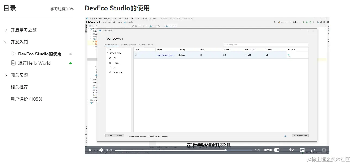Image resolution: width=352 pixels, height=164 pixels.
Task: Click the Debug bug icon in toolbar
Action: 307,22
